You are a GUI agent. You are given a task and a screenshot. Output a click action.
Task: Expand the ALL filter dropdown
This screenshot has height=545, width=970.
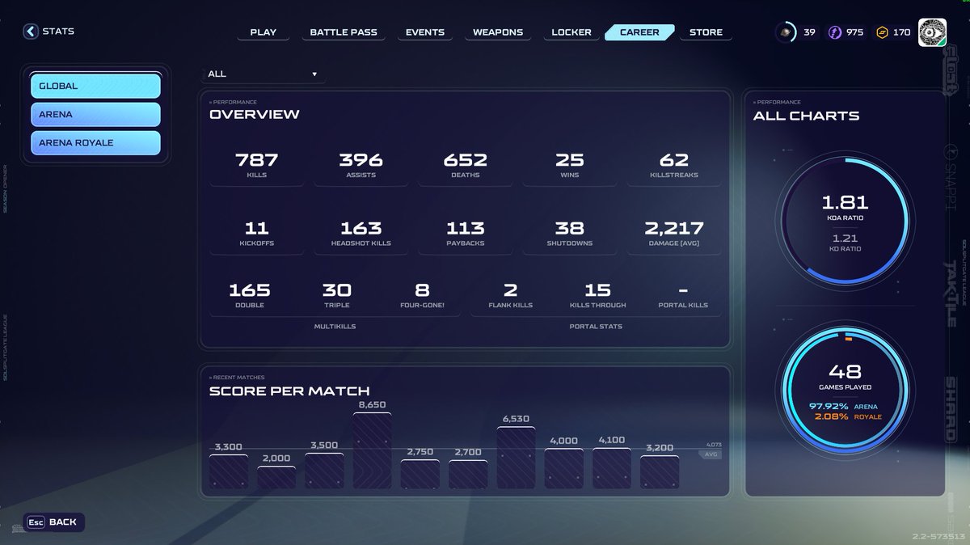263,74
